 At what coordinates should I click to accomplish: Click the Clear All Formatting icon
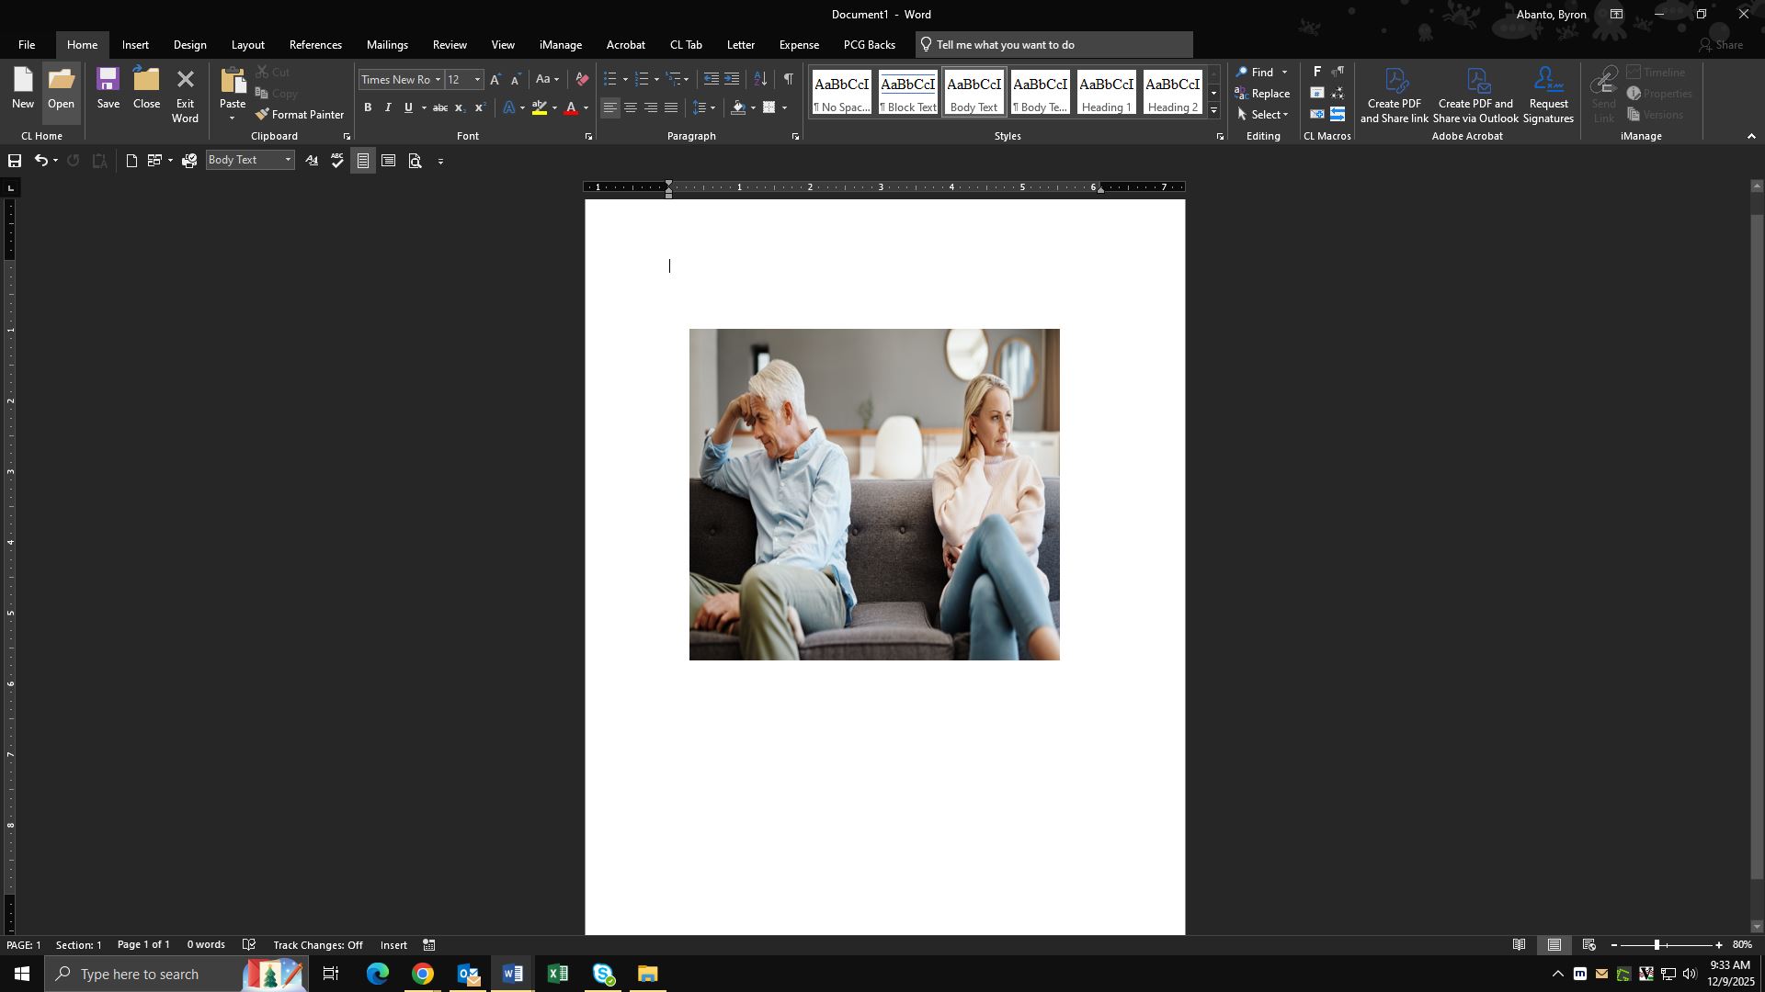582,79
